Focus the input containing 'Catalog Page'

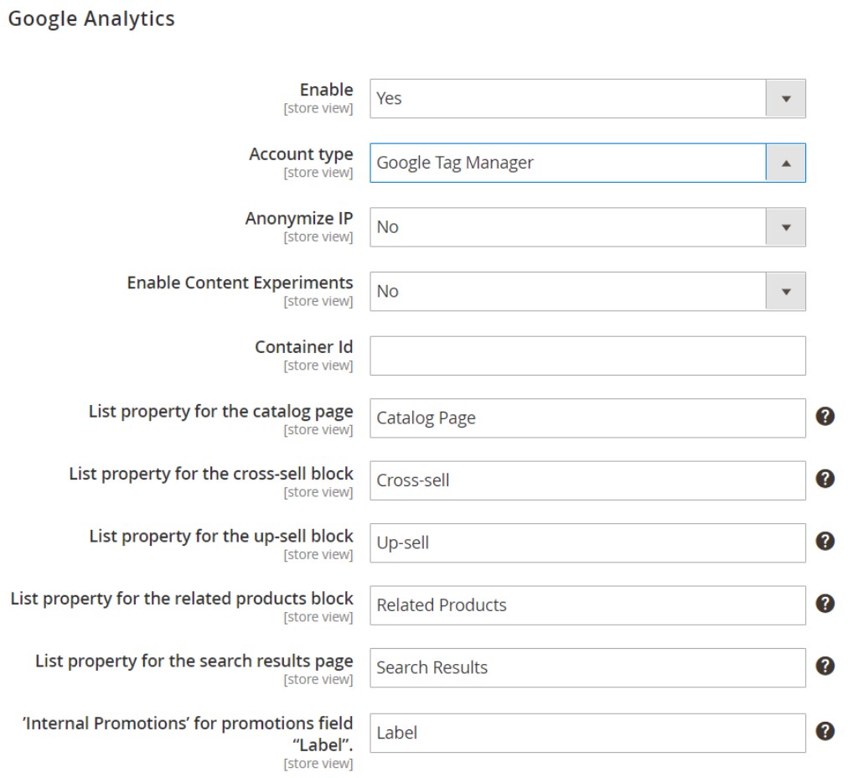pyautogui.click(x=587, y=418)
